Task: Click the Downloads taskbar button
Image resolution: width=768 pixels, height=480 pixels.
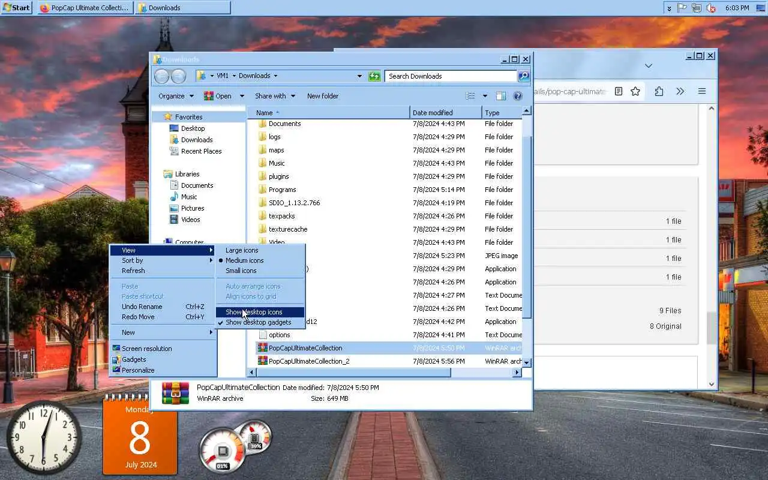Action: pyautogui.click(x=182, y=8)
